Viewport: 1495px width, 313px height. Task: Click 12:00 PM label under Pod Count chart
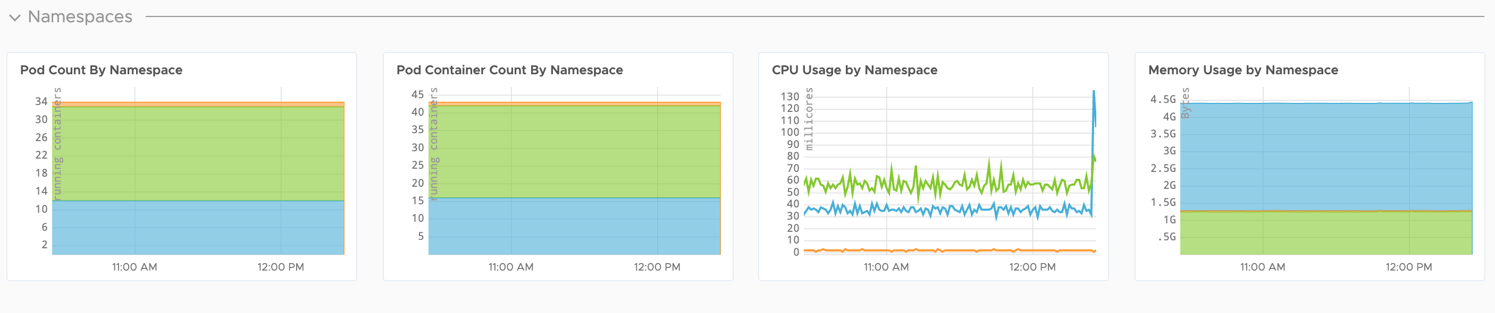coord(280,267)
